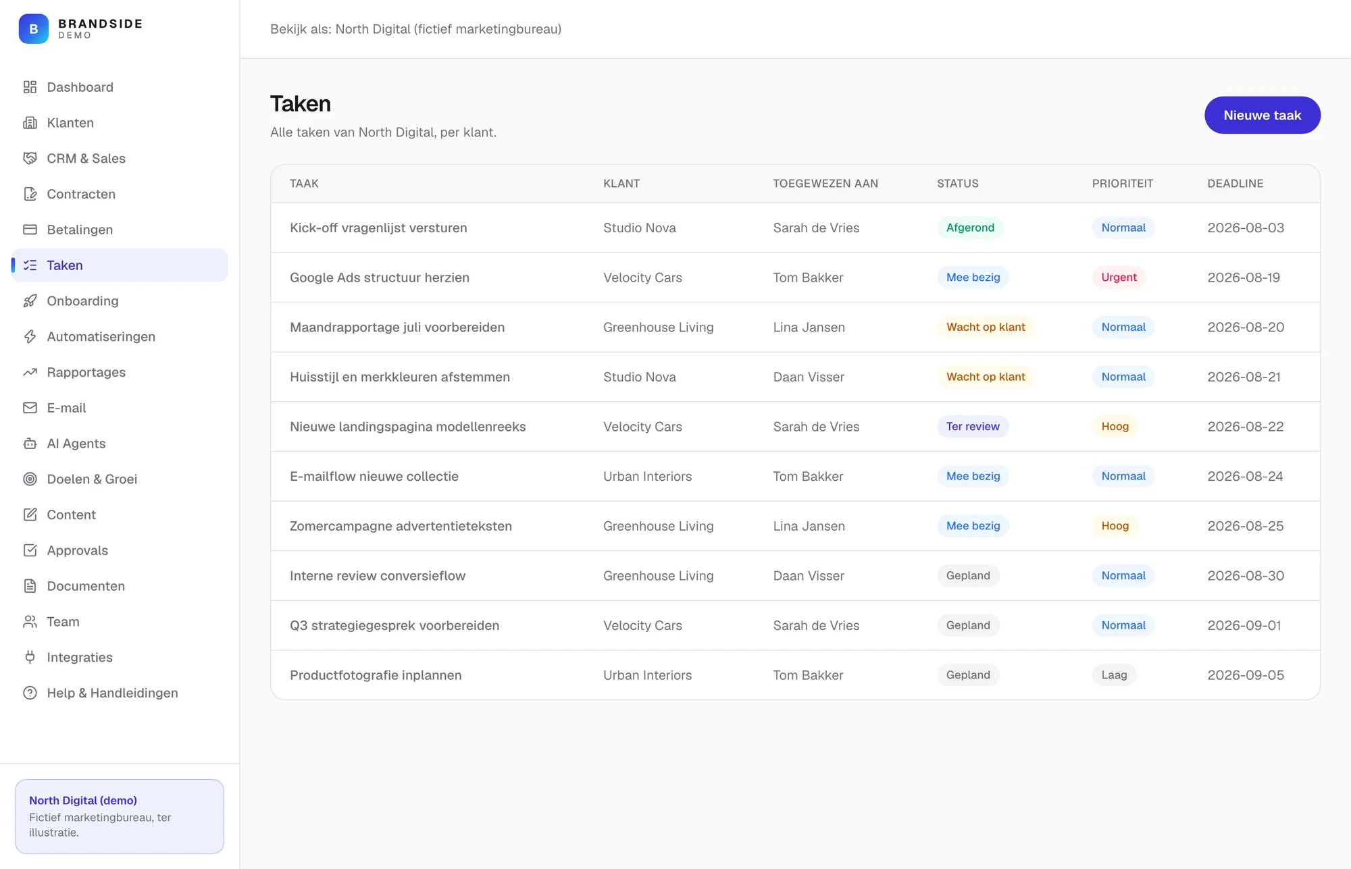Viewport: 1351px width, 869px height.
Task: Click the Contracten document-pen icon
Action: [30, 194]
